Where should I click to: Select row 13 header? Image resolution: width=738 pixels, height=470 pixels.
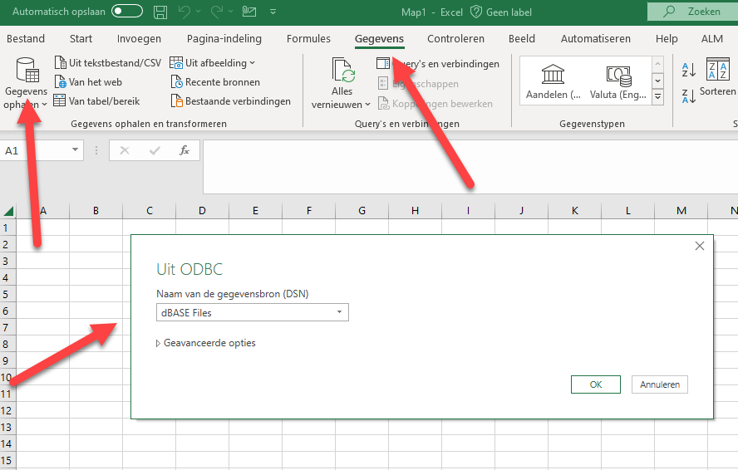pos(7,427)
